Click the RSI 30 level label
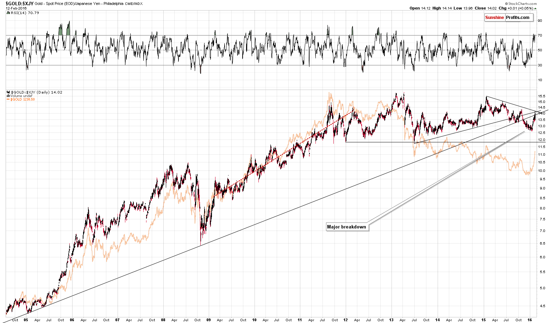551x323 pixels. (x=540, y=65)
